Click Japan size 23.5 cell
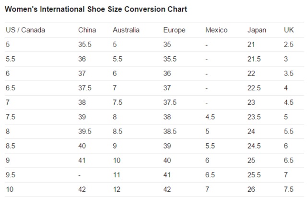This screenshot has height=198, width=307. 254,117
